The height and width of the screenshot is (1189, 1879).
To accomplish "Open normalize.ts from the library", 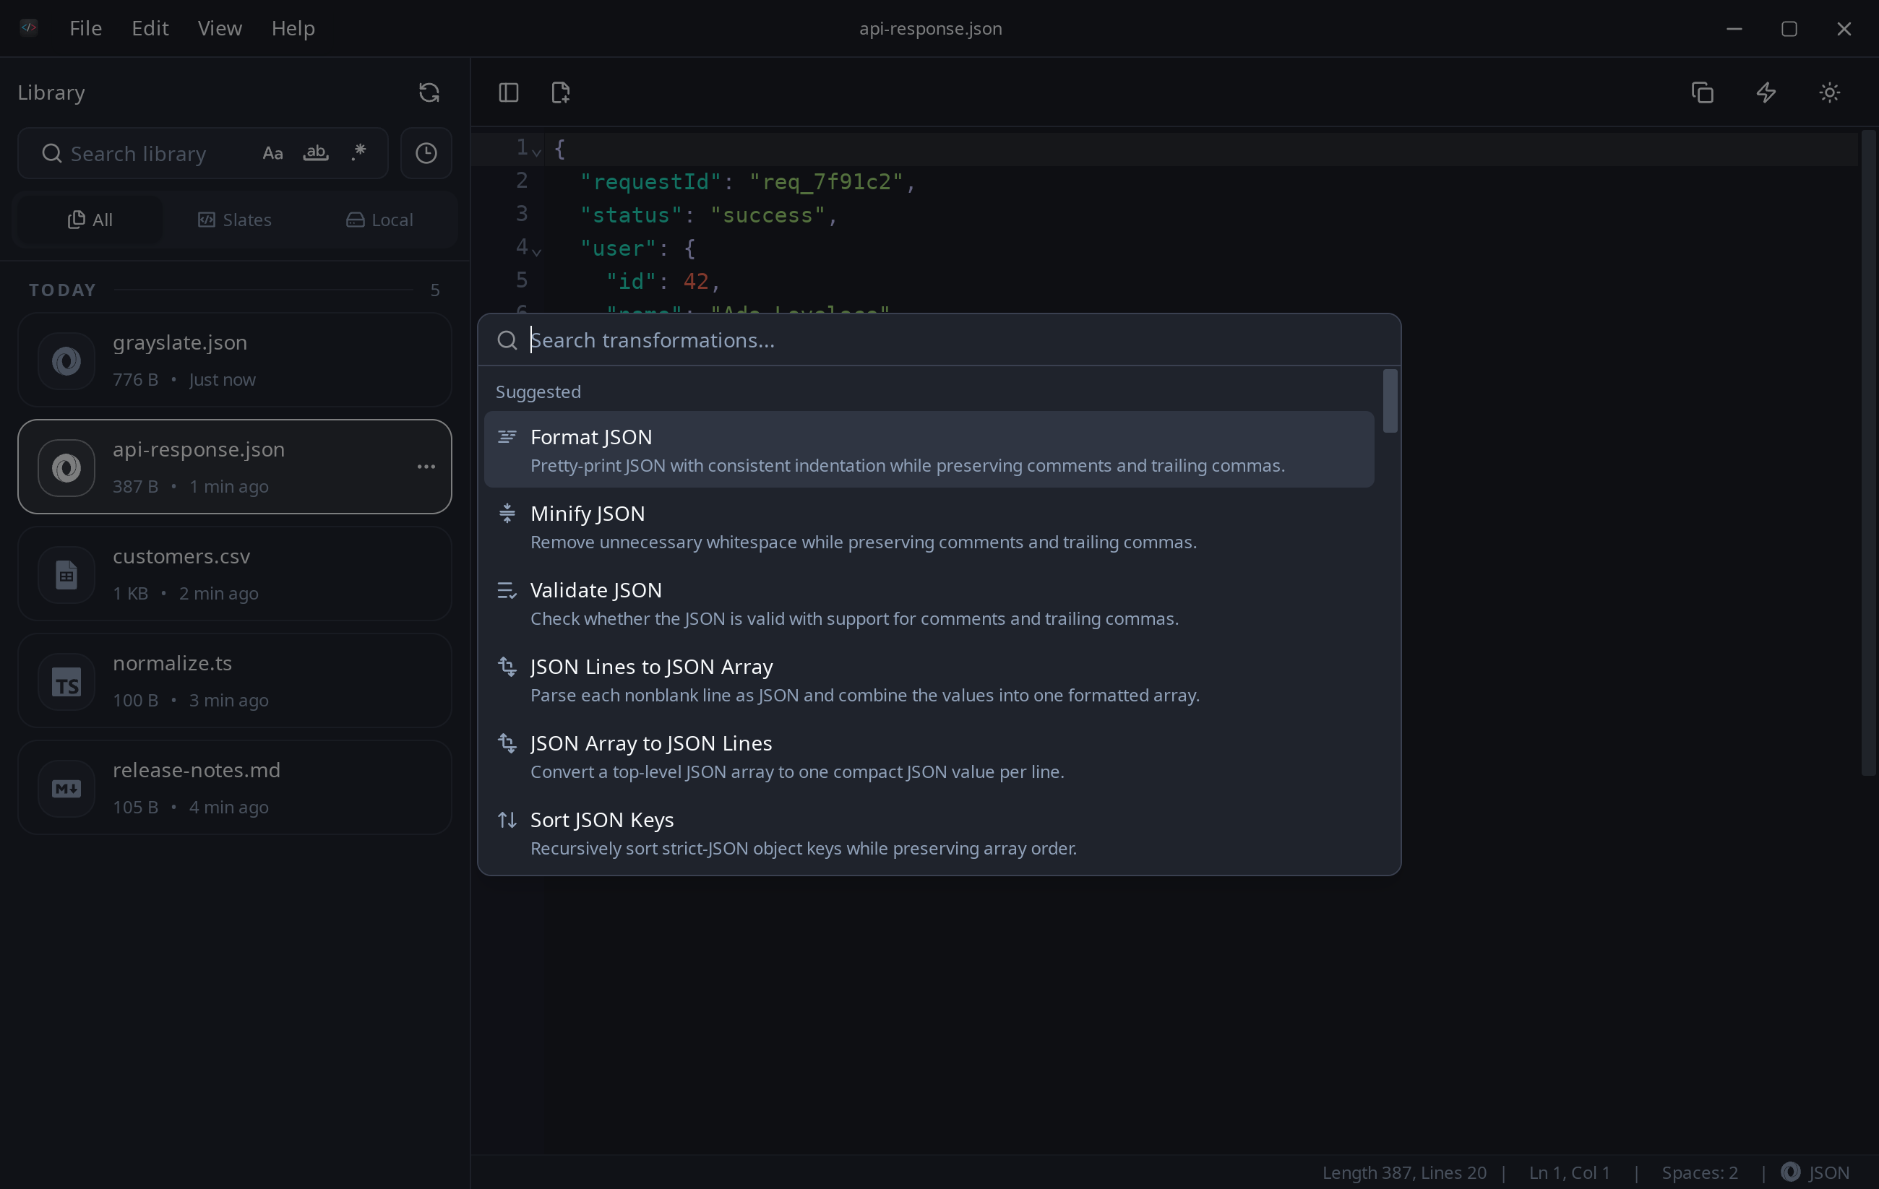I will [235, 681].
